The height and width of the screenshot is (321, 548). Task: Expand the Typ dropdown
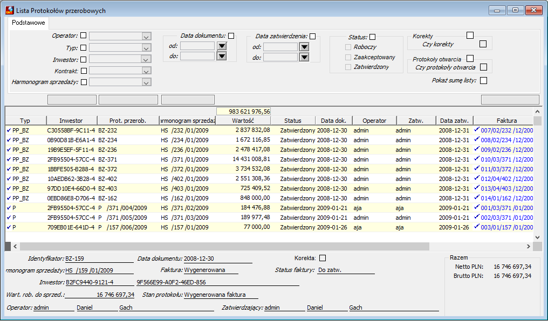coord(146,48)
